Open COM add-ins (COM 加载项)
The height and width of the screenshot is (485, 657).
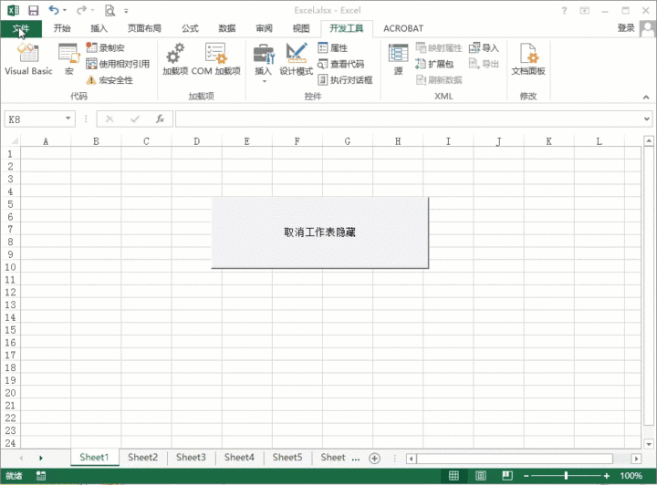[x=215, y=59]
